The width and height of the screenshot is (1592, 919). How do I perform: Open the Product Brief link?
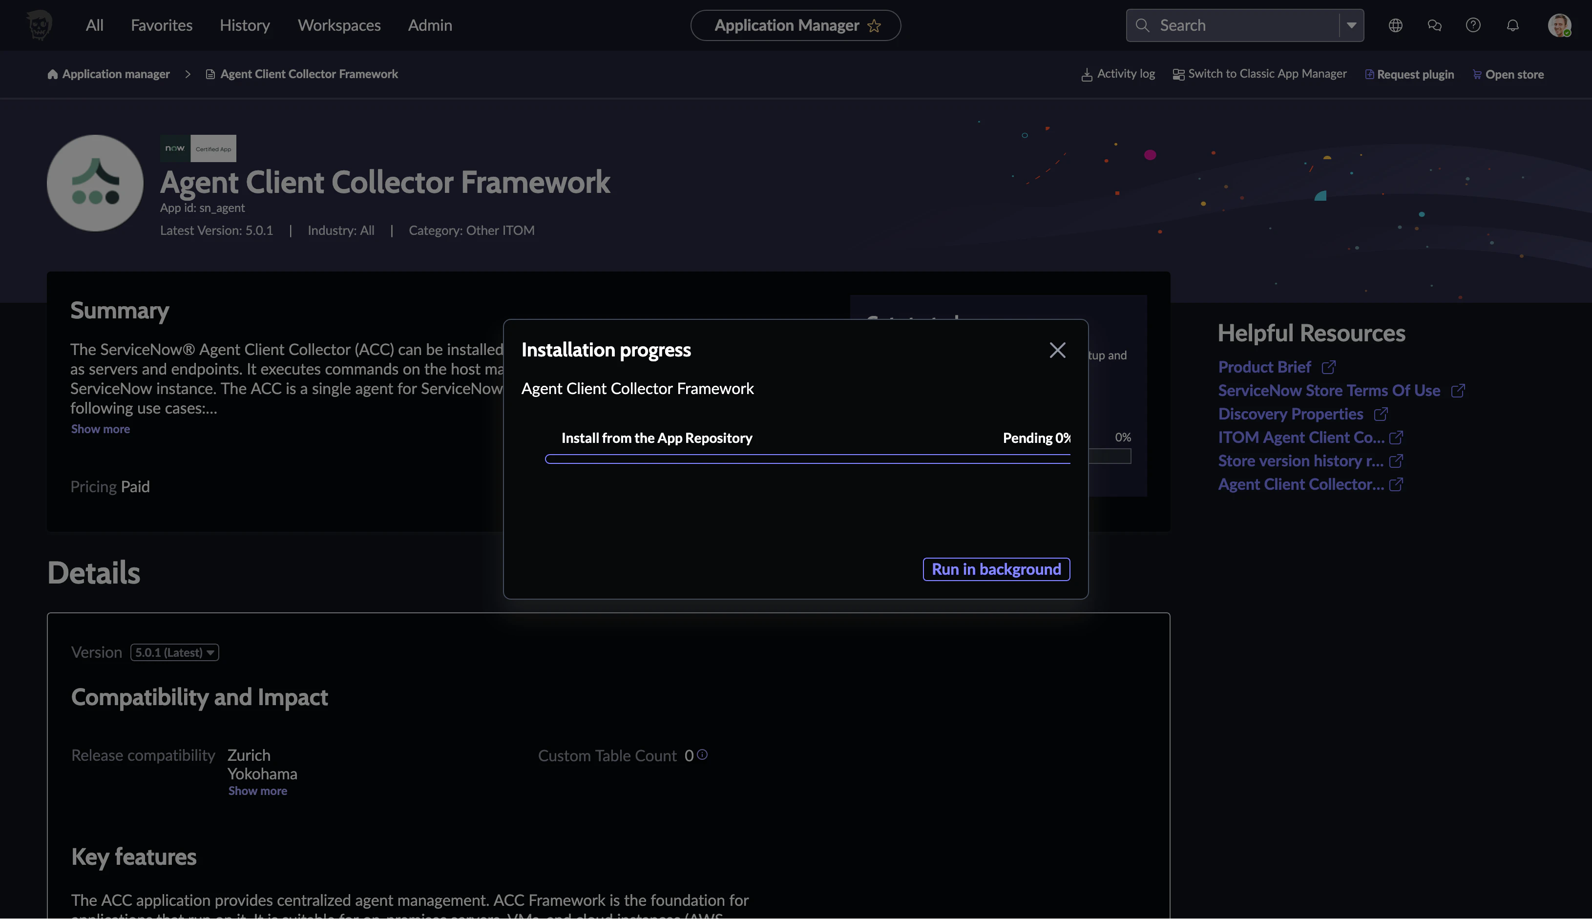(1264, 367)
